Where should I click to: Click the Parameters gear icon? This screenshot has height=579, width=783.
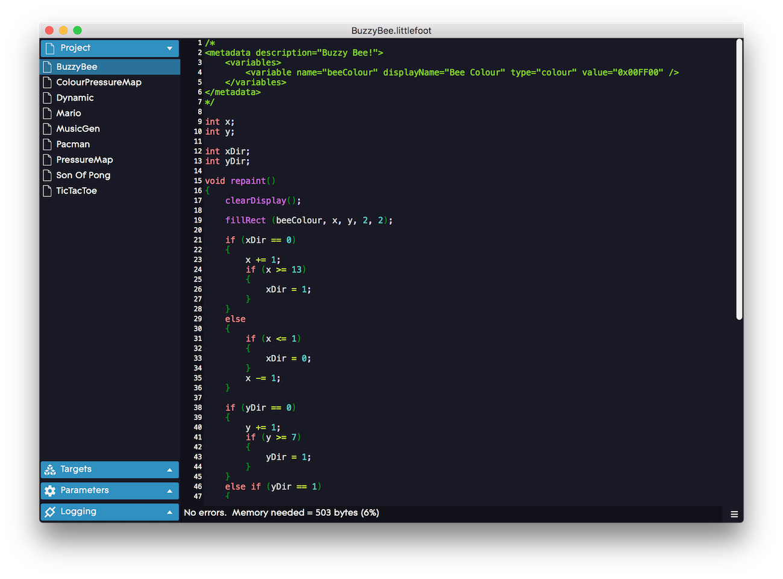click(50, 490)
